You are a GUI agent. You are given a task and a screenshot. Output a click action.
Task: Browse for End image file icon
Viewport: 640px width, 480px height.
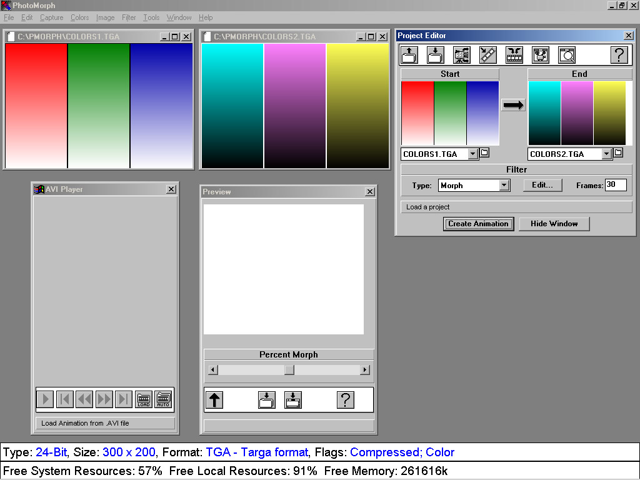tap(618, 153)
